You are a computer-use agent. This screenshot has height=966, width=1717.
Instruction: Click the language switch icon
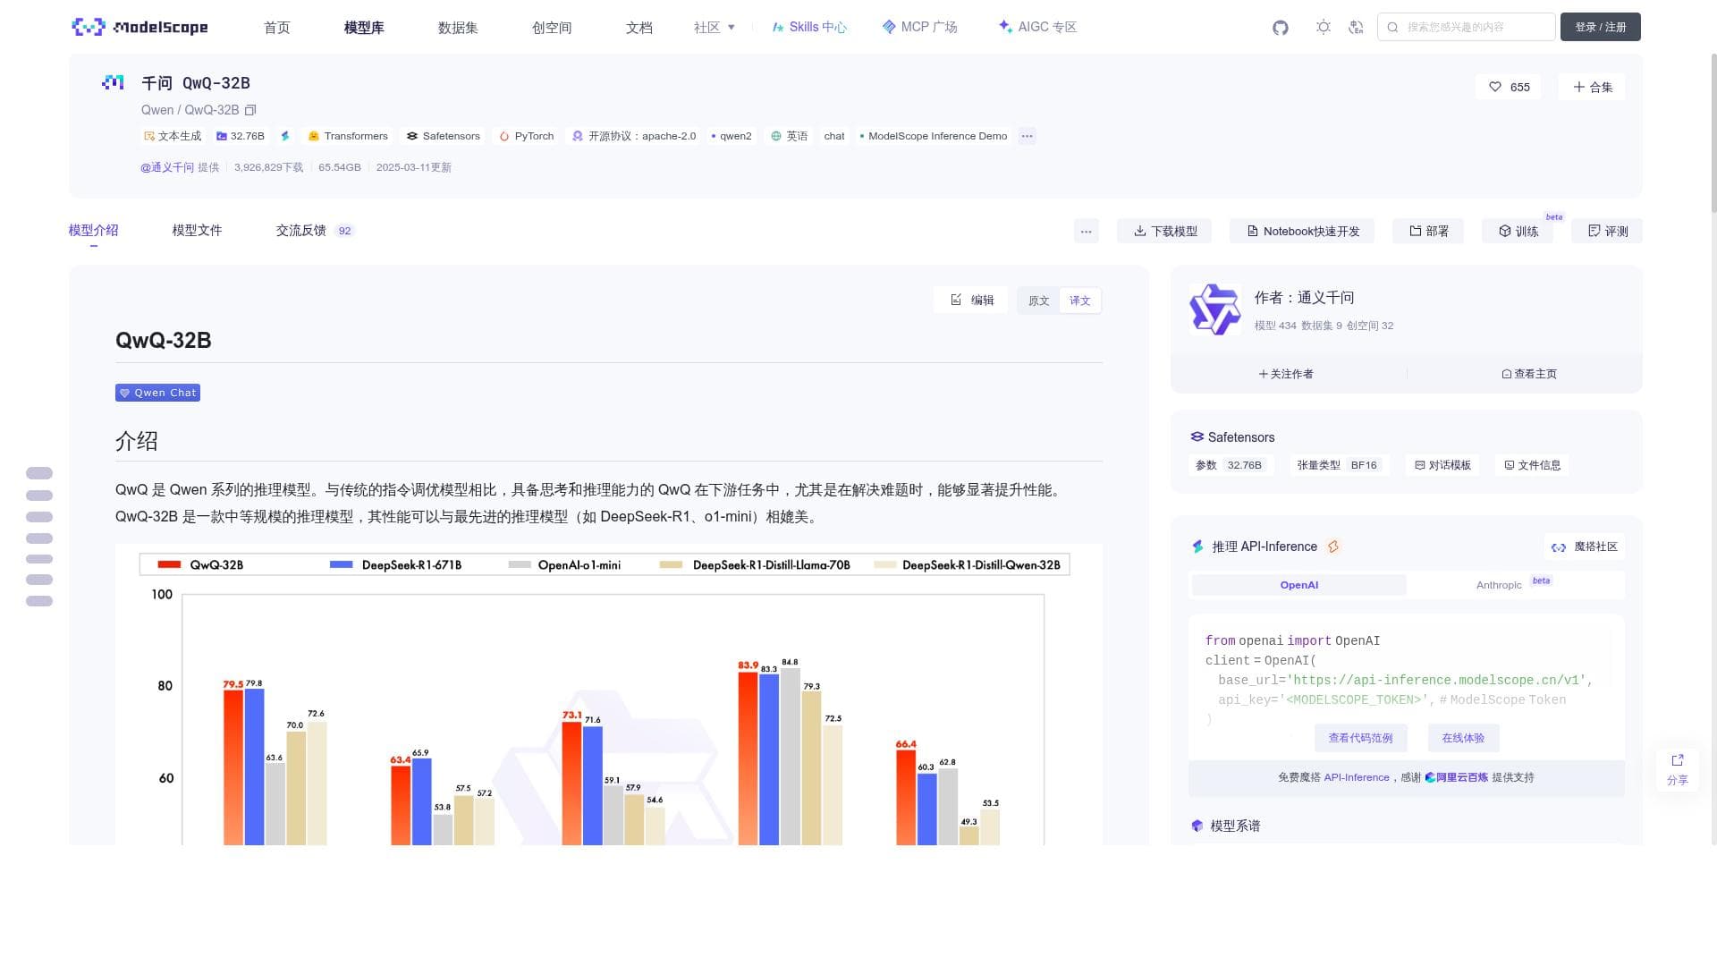[1356, 27]
